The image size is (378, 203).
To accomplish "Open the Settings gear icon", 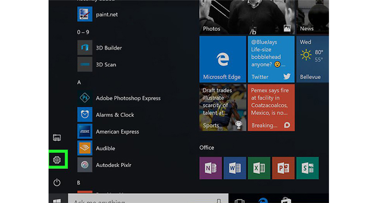I will click(57, 160).
